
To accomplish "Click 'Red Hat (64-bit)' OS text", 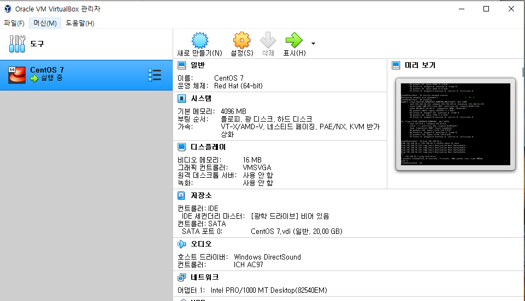I will click(238, 86).
